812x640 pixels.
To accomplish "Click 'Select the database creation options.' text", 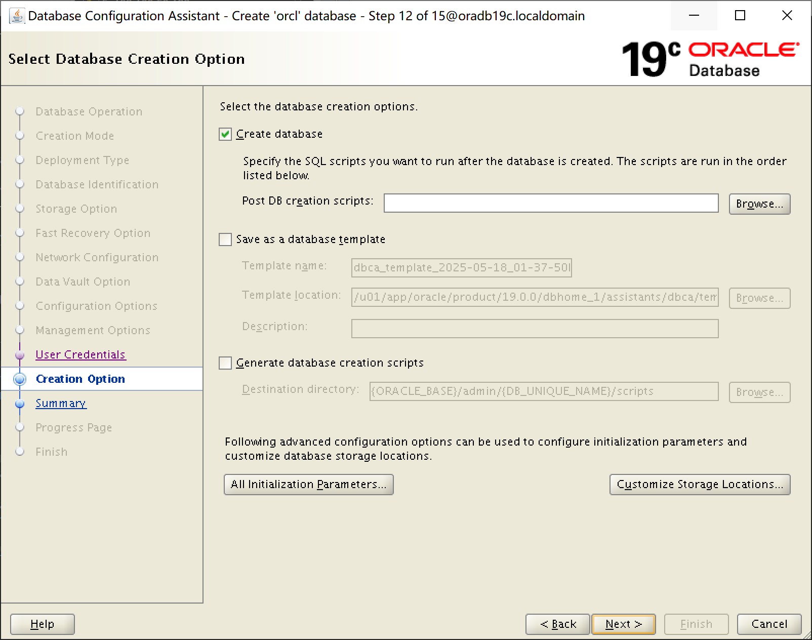I will click(319, 107).
